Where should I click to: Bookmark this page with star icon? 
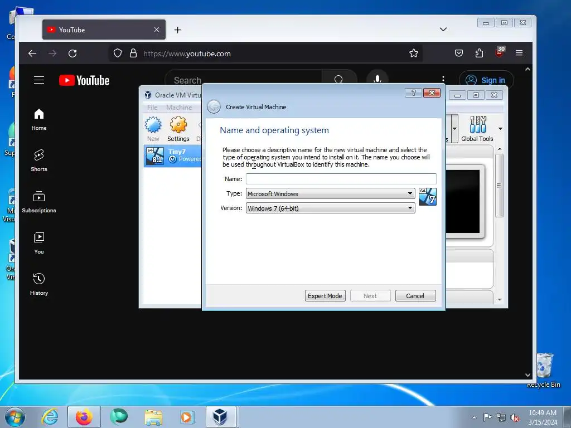point(413,53)
